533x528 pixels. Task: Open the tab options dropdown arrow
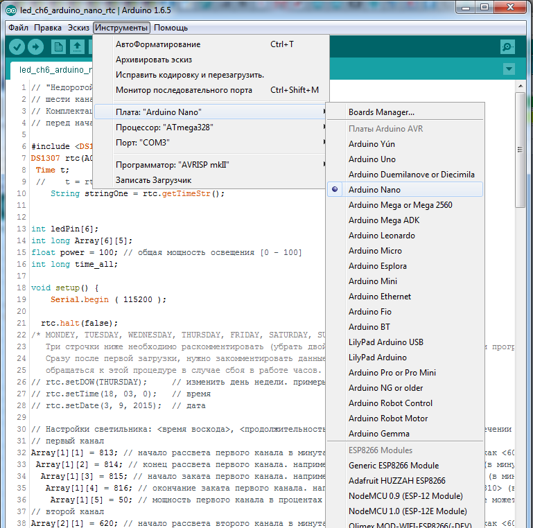point(509,69)
